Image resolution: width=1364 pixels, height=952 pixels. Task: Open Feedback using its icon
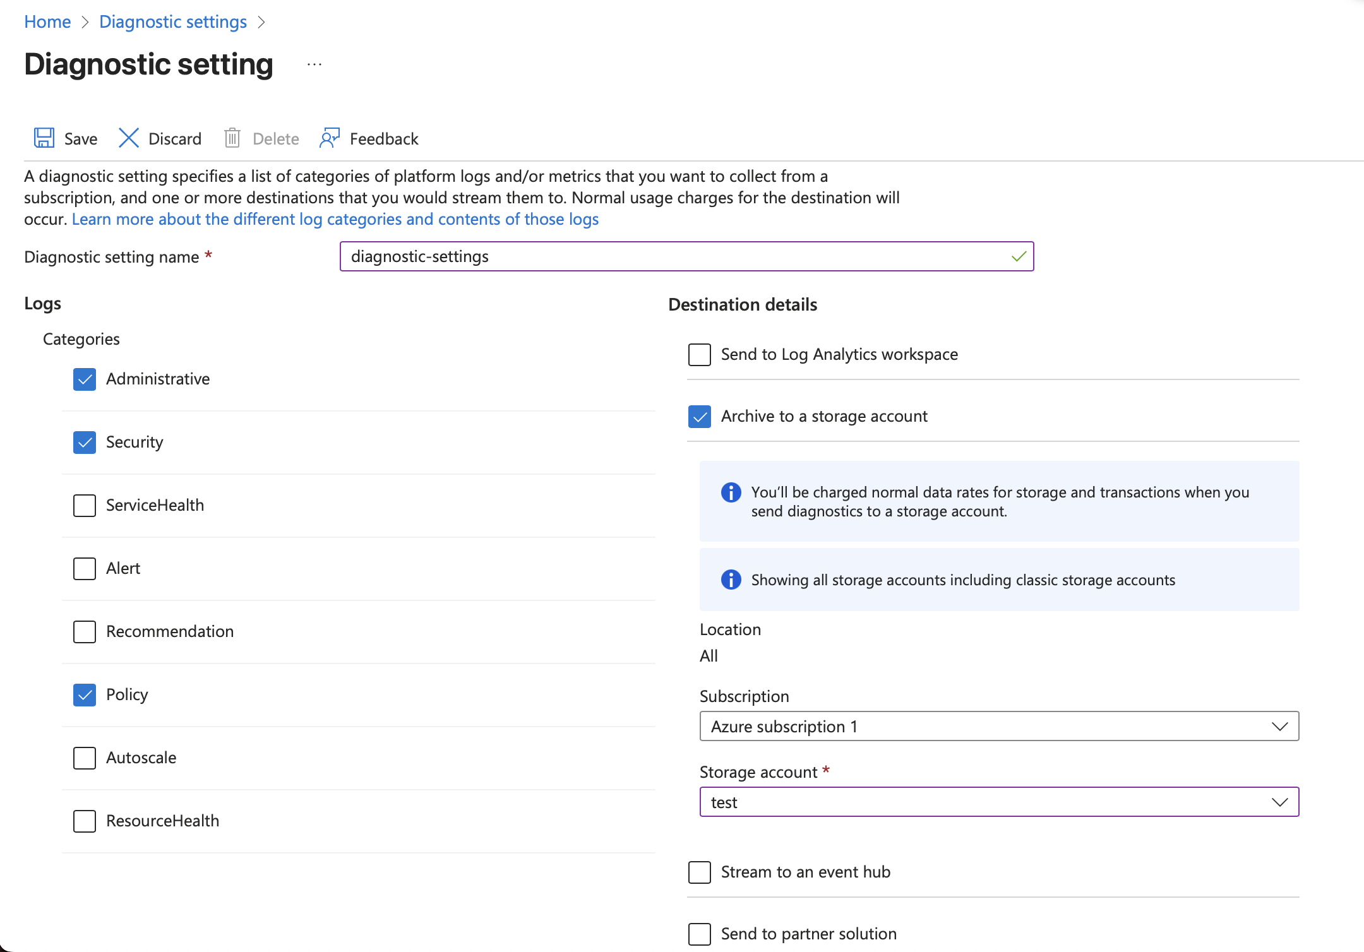[329, 138]
